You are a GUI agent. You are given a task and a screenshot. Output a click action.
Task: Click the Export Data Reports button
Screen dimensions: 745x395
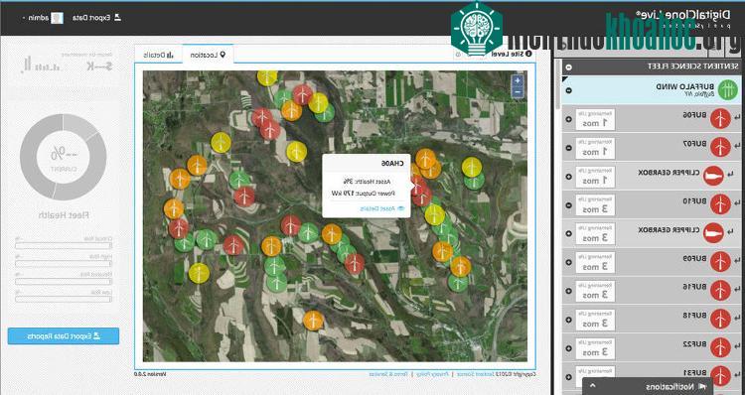(64, 336)
